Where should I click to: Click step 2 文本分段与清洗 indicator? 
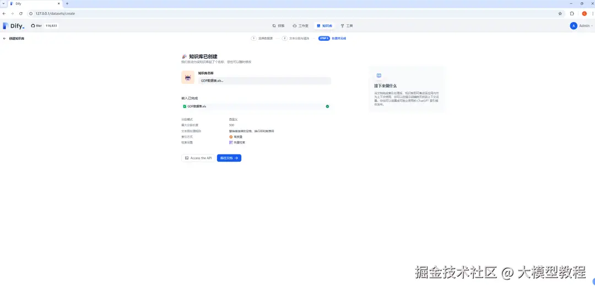point(296,39)
